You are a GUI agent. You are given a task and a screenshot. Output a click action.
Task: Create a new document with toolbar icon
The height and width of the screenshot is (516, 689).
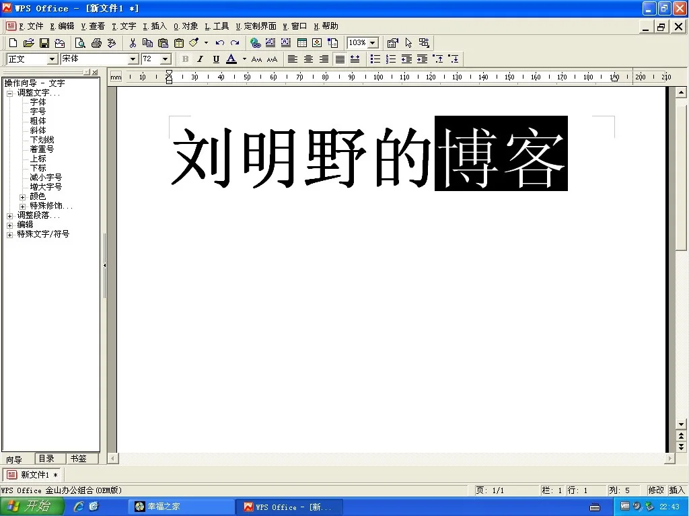[x=13, y=42]
